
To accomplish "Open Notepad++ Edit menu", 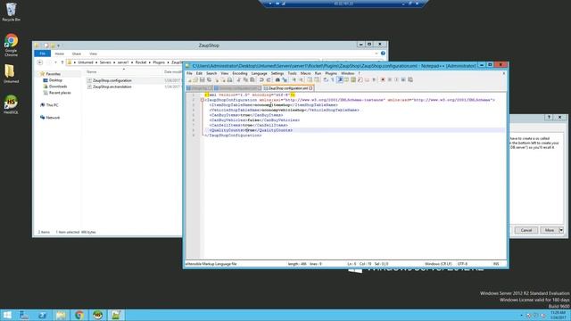I will pyautogui.click(x=199, y=73).
